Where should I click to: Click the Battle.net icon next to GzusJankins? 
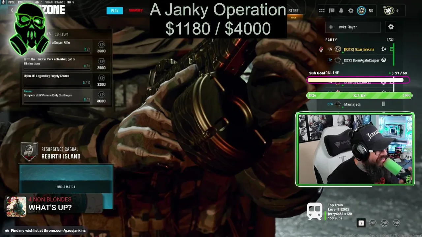pos(384,49)
